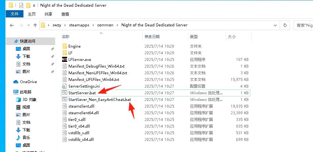
Task: Click the 15,975 KB size value
Action: tap(240, 79)
